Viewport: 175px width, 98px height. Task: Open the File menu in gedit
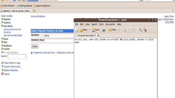77,24
